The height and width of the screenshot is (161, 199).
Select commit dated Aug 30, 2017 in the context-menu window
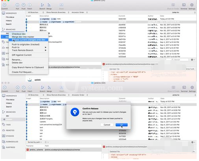coord(111,57)
